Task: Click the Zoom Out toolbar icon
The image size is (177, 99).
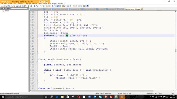Action: click(43, 6)
